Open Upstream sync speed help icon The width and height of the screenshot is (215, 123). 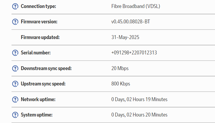(x=15, y=84)
